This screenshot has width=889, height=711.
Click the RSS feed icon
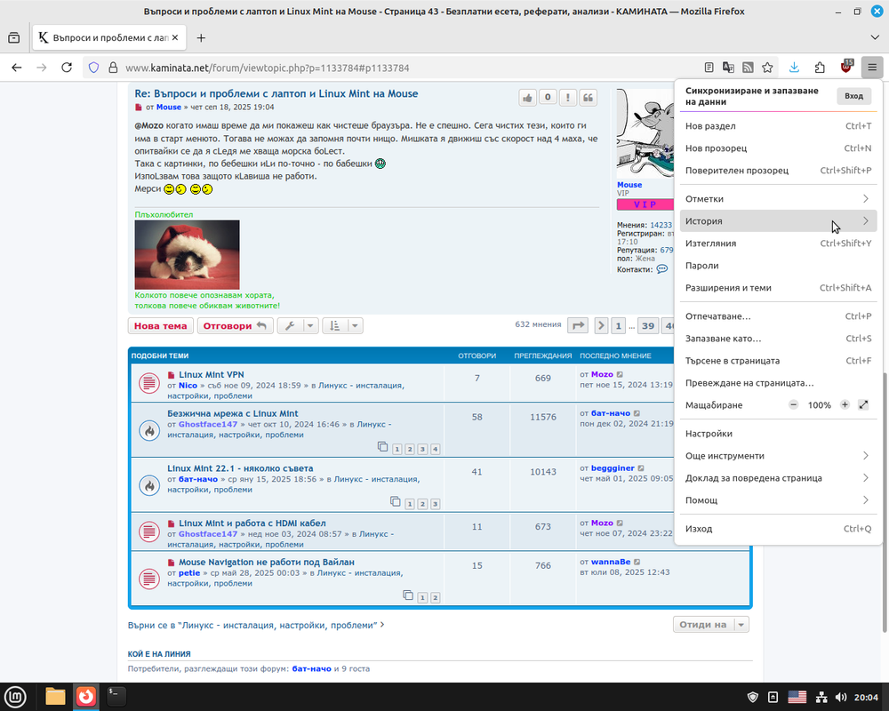748,68
